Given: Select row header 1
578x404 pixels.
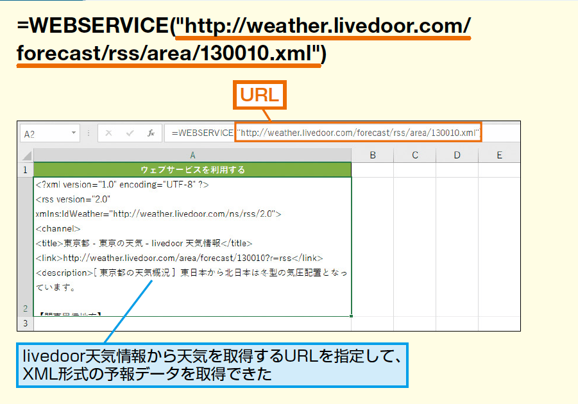Looking at the screenshot, I should pos(25,169).
